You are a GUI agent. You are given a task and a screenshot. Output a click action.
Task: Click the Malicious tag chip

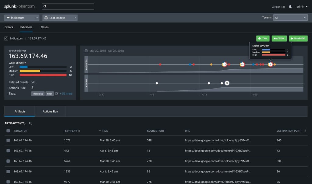click(38, 94)
